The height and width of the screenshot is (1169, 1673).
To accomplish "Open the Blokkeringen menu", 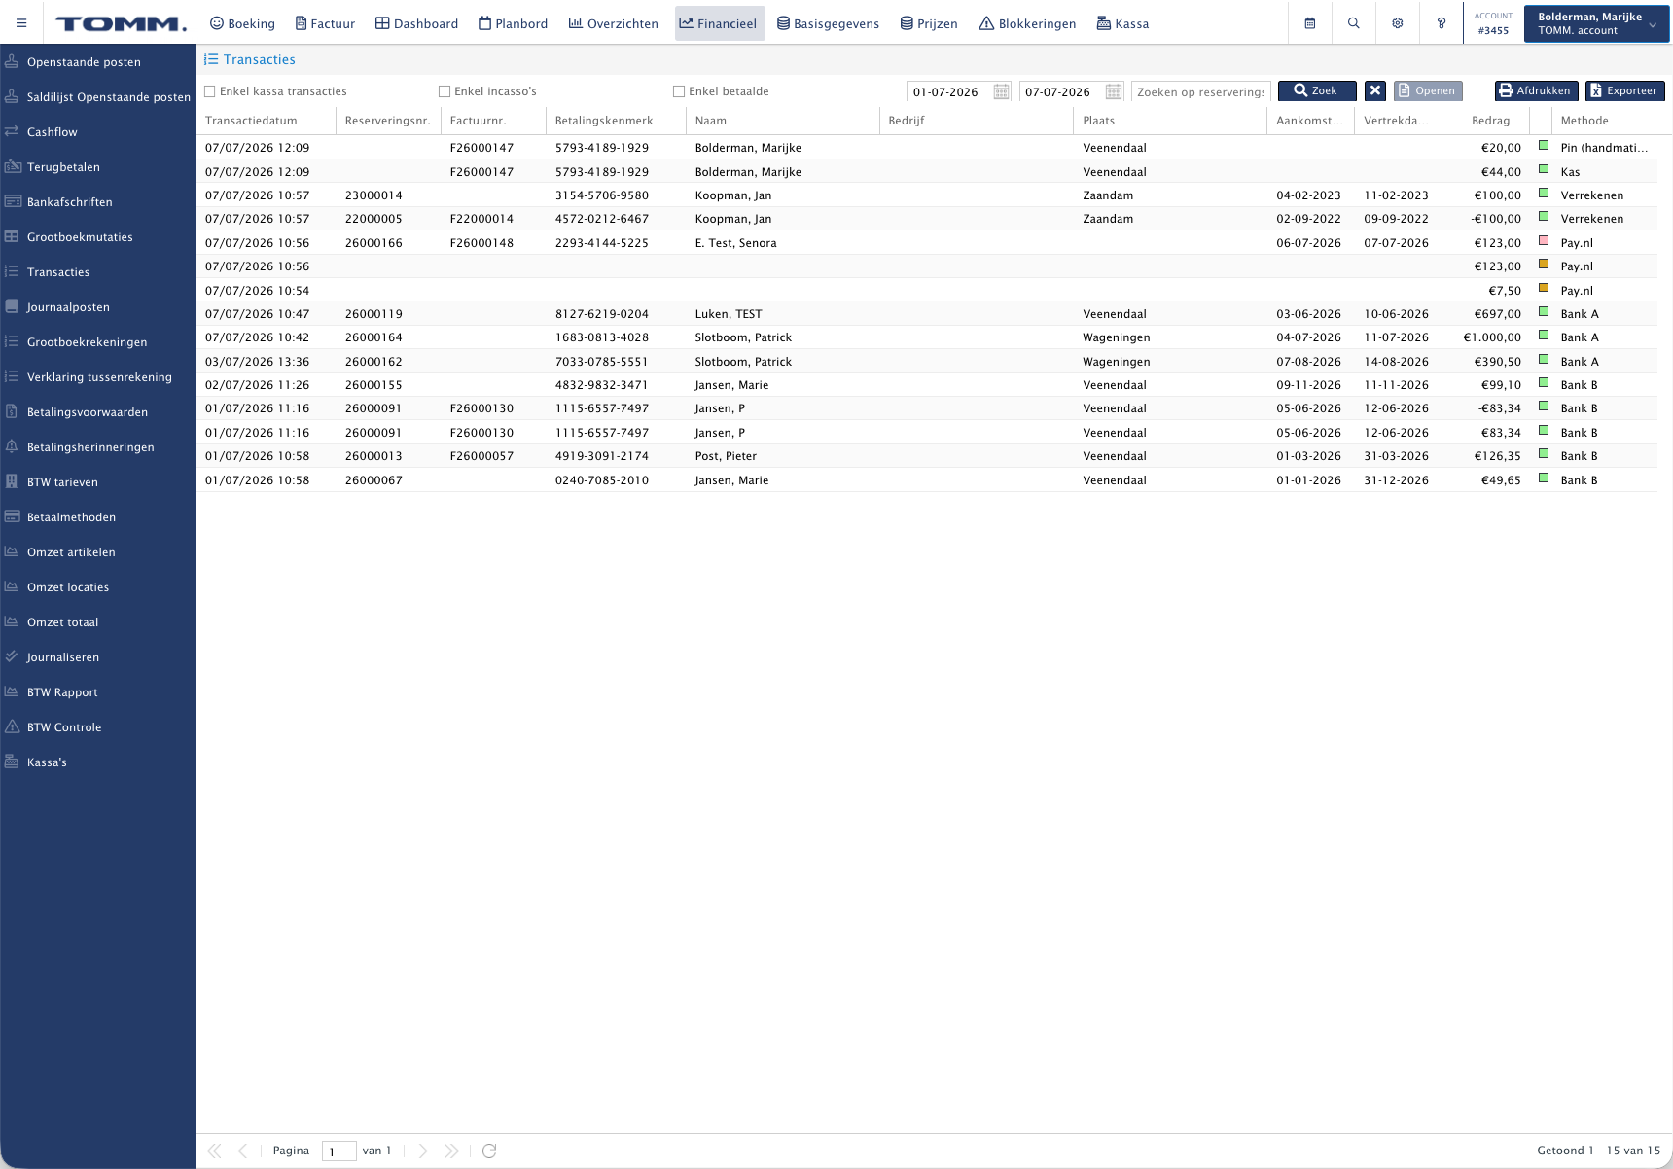I will click(x=1027, y=23).
